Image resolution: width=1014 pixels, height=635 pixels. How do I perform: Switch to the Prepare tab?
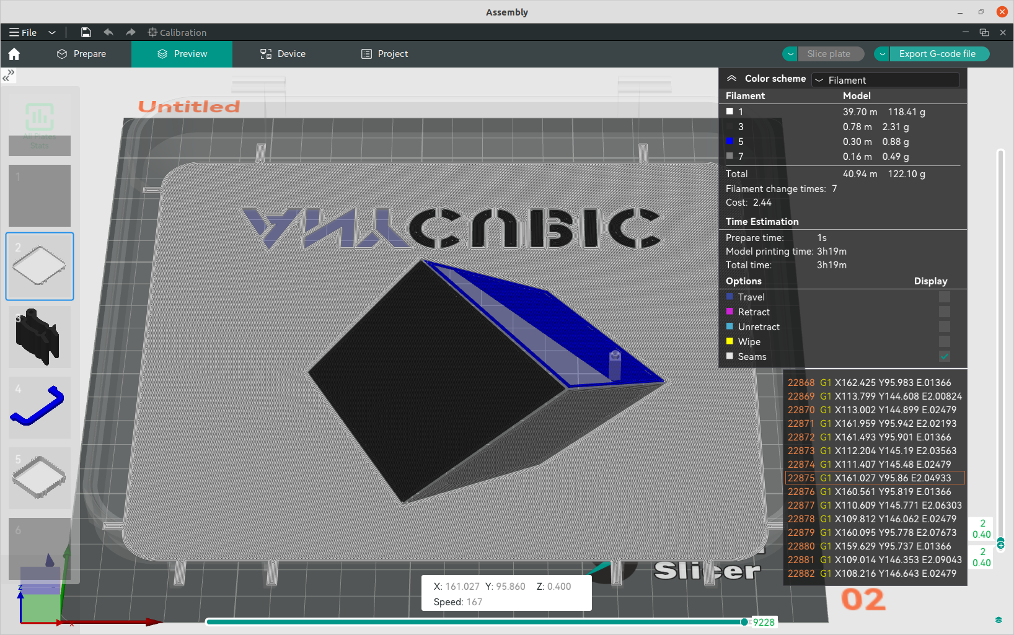(81, 54)
